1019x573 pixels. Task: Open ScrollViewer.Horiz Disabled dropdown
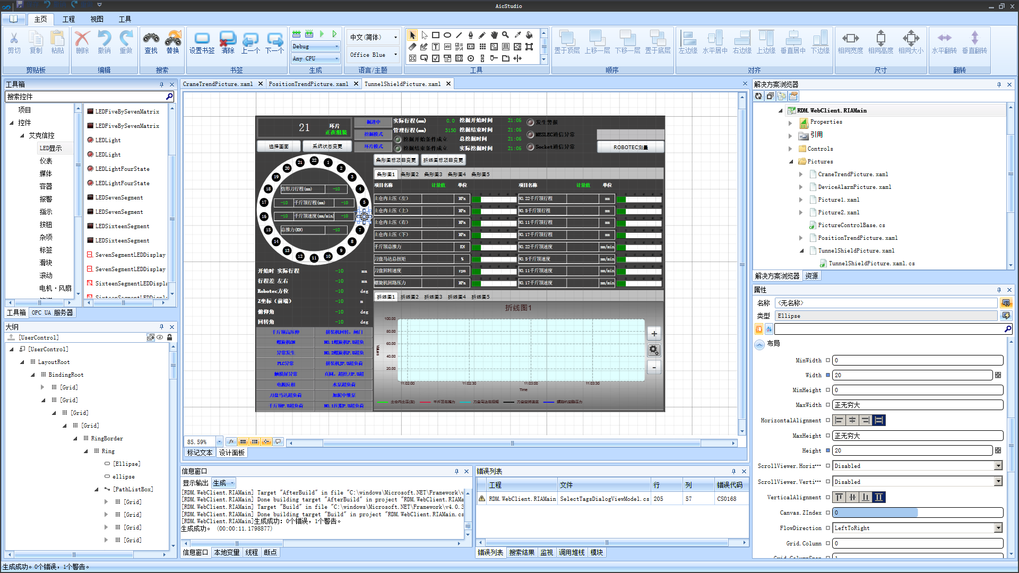pos(998,466)
